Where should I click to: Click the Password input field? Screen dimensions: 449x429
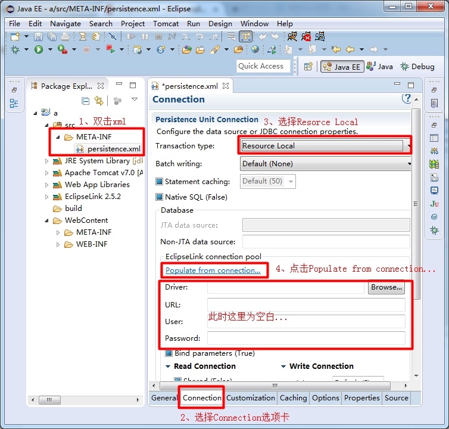pyautogui.click(x=306, y=338)
